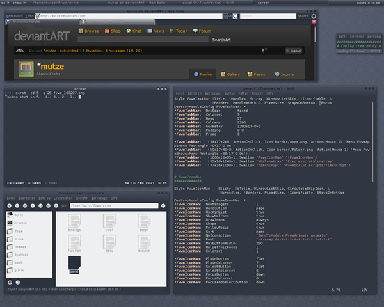Open the Journal tab on mutze page
This screenshot has width=384, height=307.
(285, 74)
